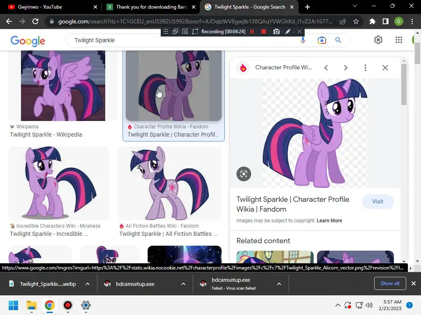Open Bandicam recorder taskbar icon

point(68,305)
